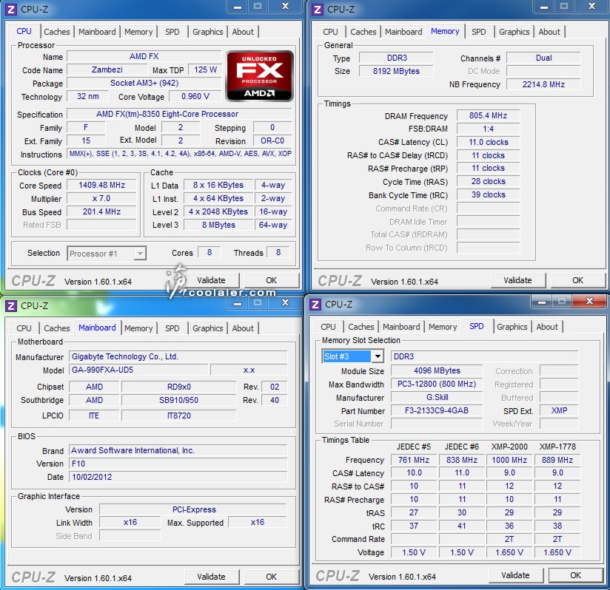The height and width of the screenshot is (590, 610).
Task: Open the Processor #1 selection dropdown
Action: click(107, 254)
